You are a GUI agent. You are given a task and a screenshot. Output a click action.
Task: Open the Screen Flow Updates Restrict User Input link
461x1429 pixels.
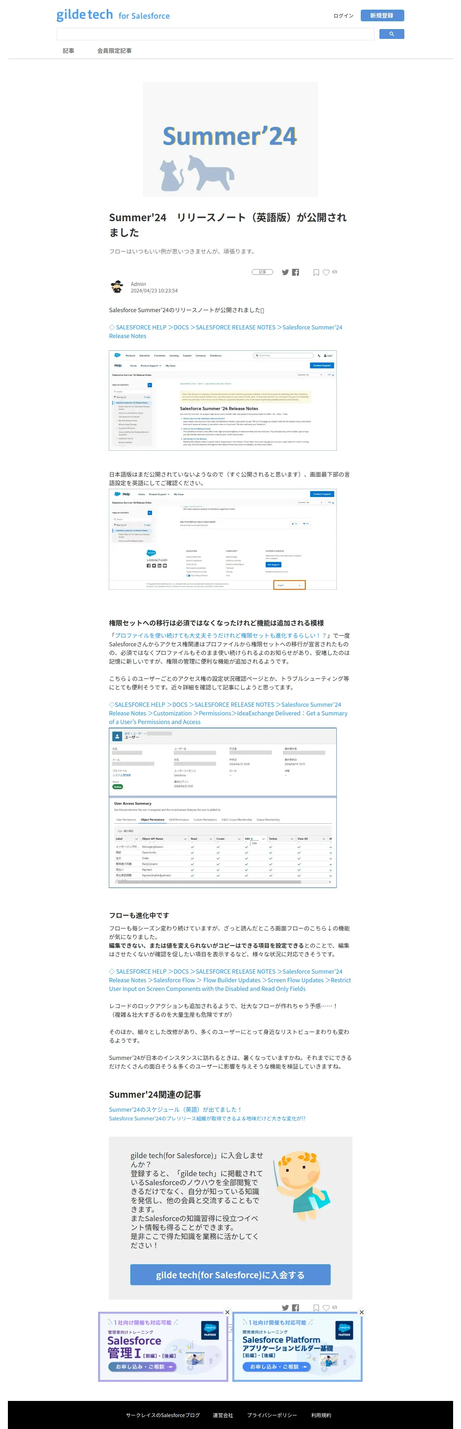point(230,980)
